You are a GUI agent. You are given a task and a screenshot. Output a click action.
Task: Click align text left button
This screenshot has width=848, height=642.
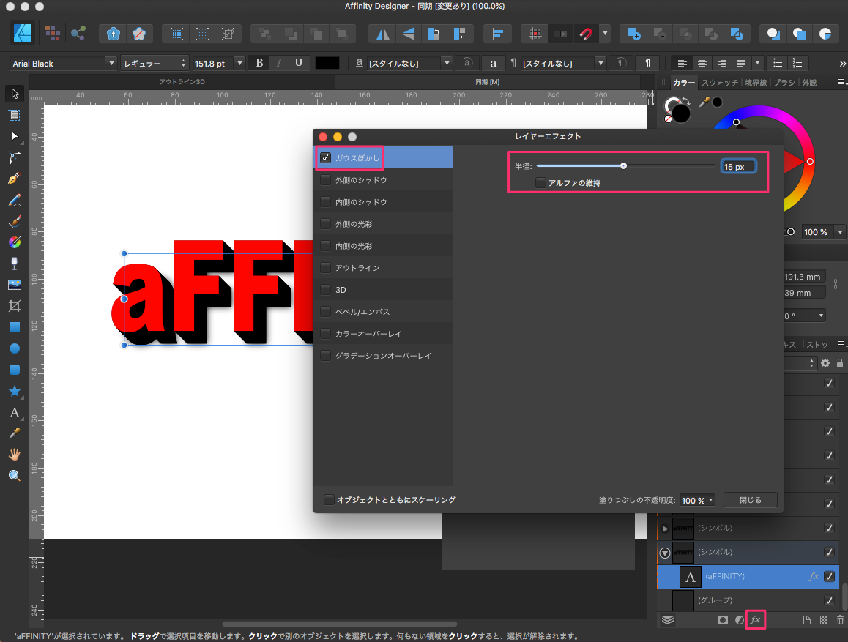[683, 63]
